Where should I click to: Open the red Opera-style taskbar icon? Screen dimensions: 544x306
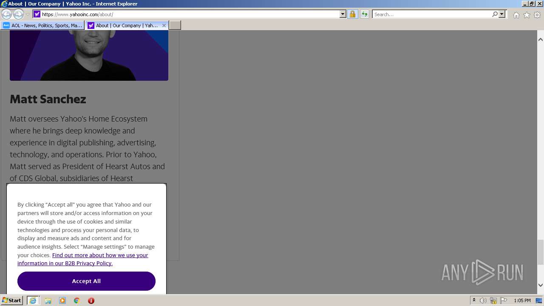click(x=91, y=300)
